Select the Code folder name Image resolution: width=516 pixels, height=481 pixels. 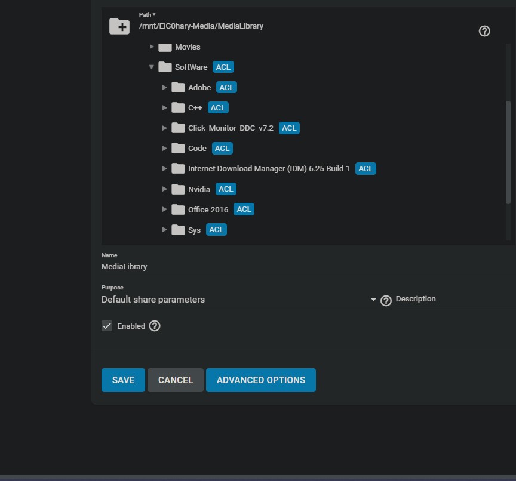pyautogui.click(x=197, y=149)
